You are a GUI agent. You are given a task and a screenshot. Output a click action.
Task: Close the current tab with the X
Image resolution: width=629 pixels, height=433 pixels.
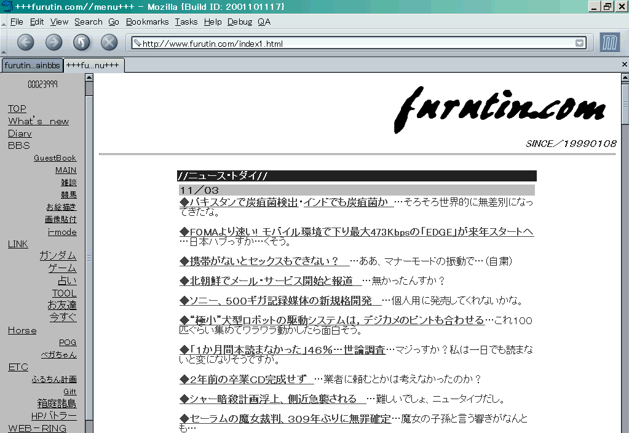pyautogui.click(x=624, y=64)
